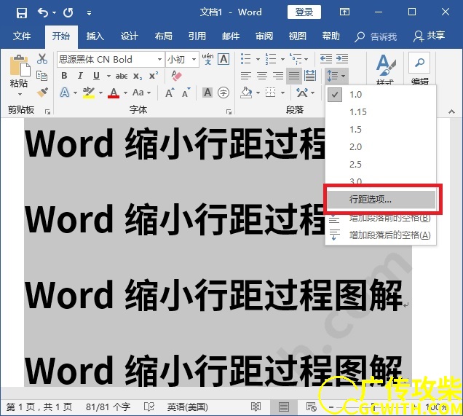463x416 pixels.
Task: Switch to print layout view
Action: [283, 407]
